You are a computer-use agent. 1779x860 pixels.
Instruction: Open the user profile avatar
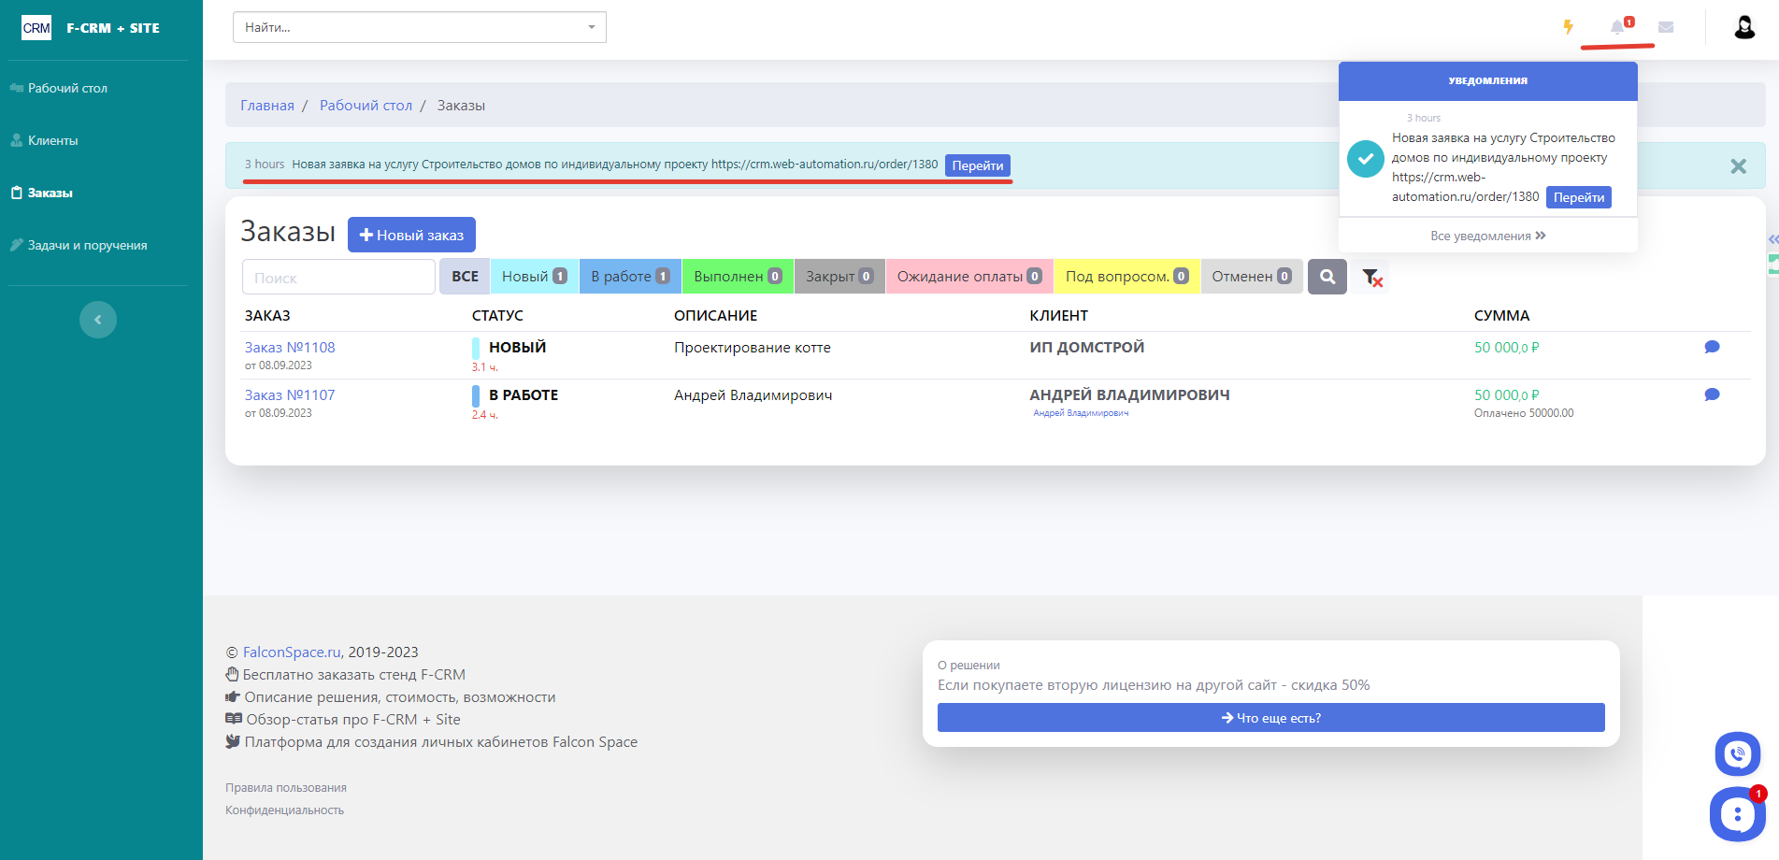tap(1744, 27)
